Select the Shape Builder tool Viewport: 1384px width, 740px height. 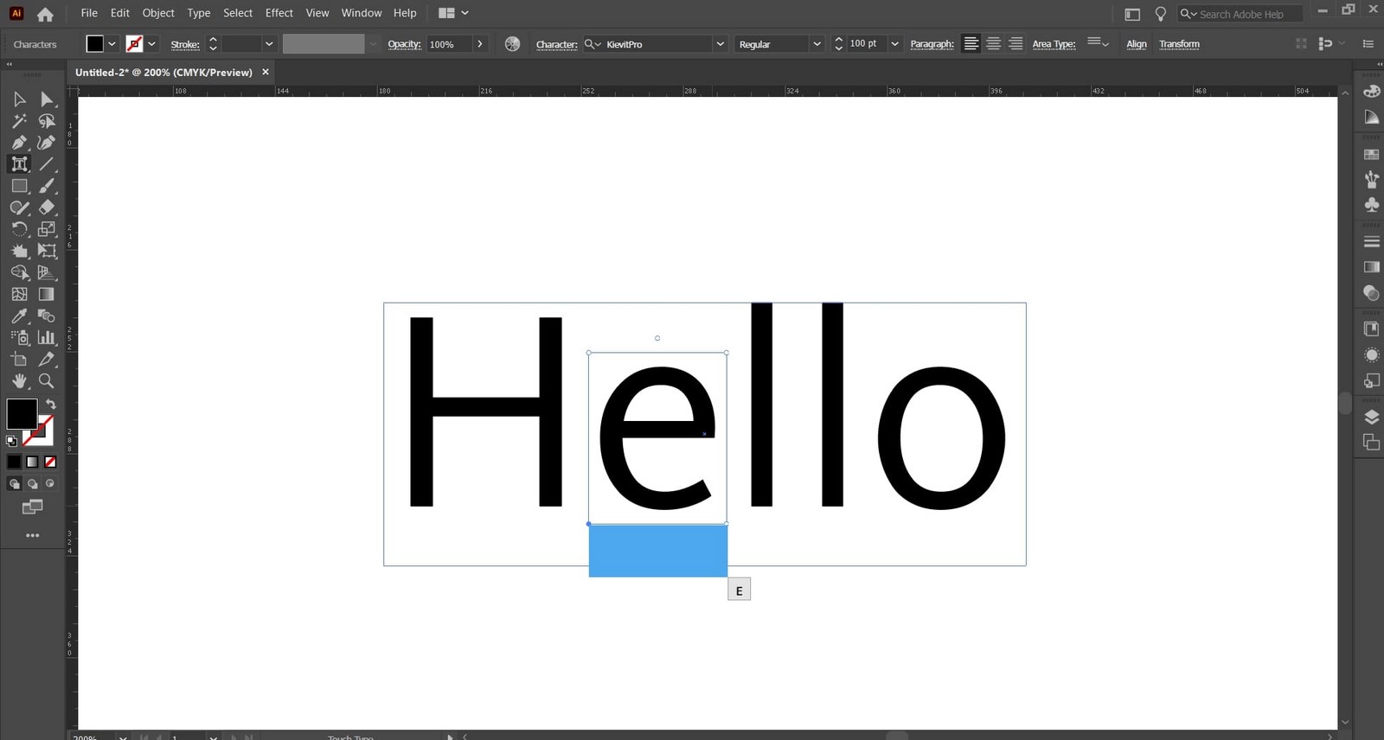(x=19, y=272)
